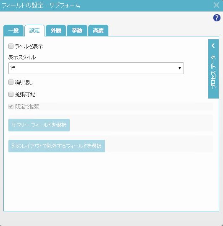This screenshot has height=226, width=223.
Task: Check the 拡張可能 checkbox
Action: pyautogui.click(x=11, y=94)
